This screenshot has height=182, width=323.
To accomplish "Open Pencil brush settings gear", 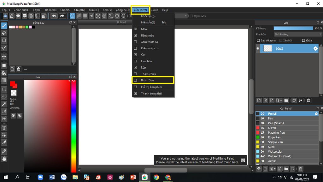I will tap(316, 114).
